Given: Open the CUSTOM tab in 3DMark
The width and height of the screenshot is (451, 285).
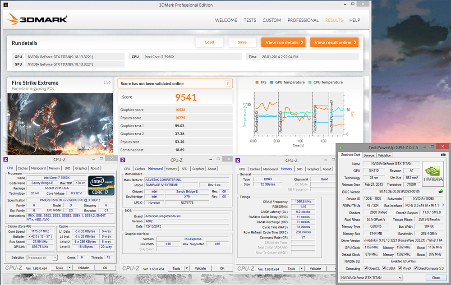Looking at the screenshot, I should (x=272, y=20).
